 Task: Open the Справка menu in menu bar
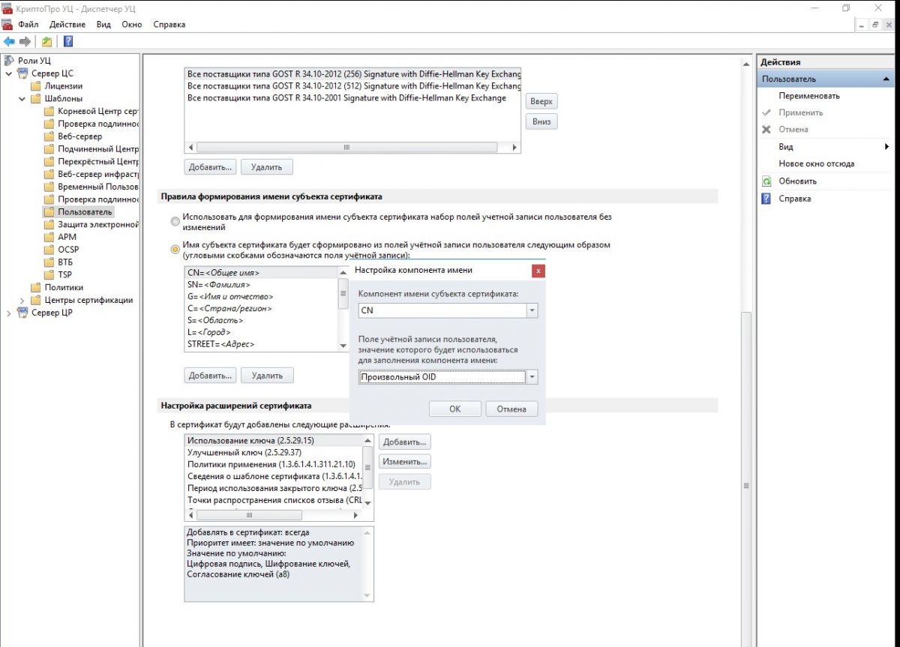point(169,24)
